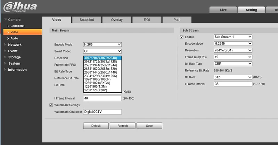
Task: Choose 2688*1520 resolution option
Action: pyautogui.click(x=103, y=69)
